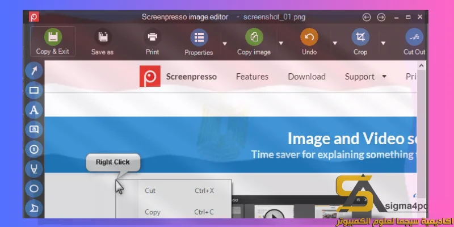Viewport: 454px width, 227px height.
Task: Click the Features link
Action: click(x=252, y=77)
